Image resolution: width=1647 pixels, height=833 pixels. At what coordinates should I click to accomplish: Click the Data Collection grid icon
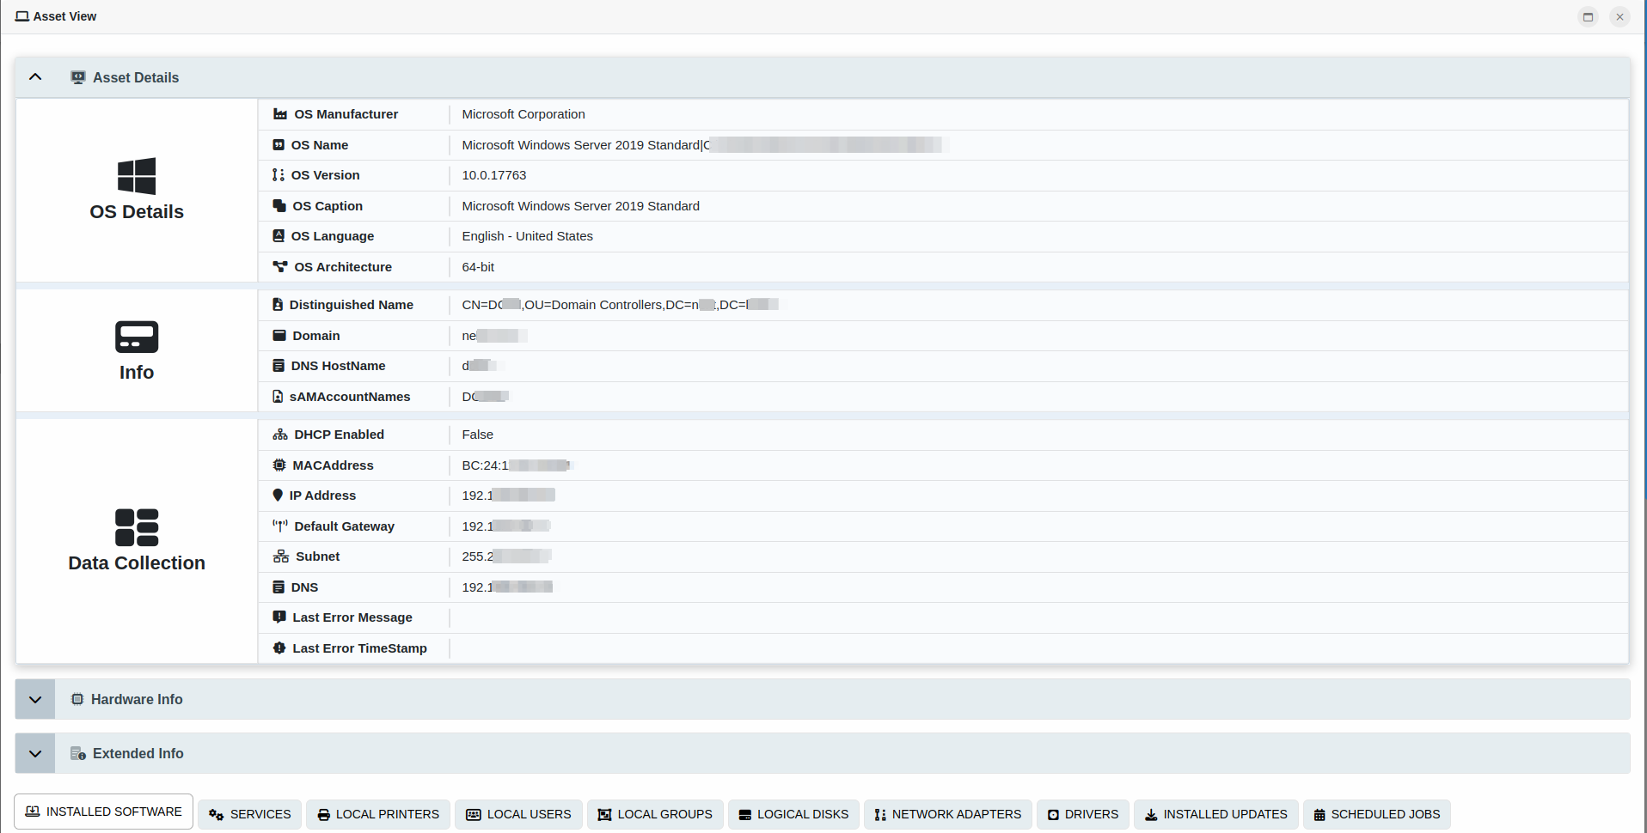137,527
